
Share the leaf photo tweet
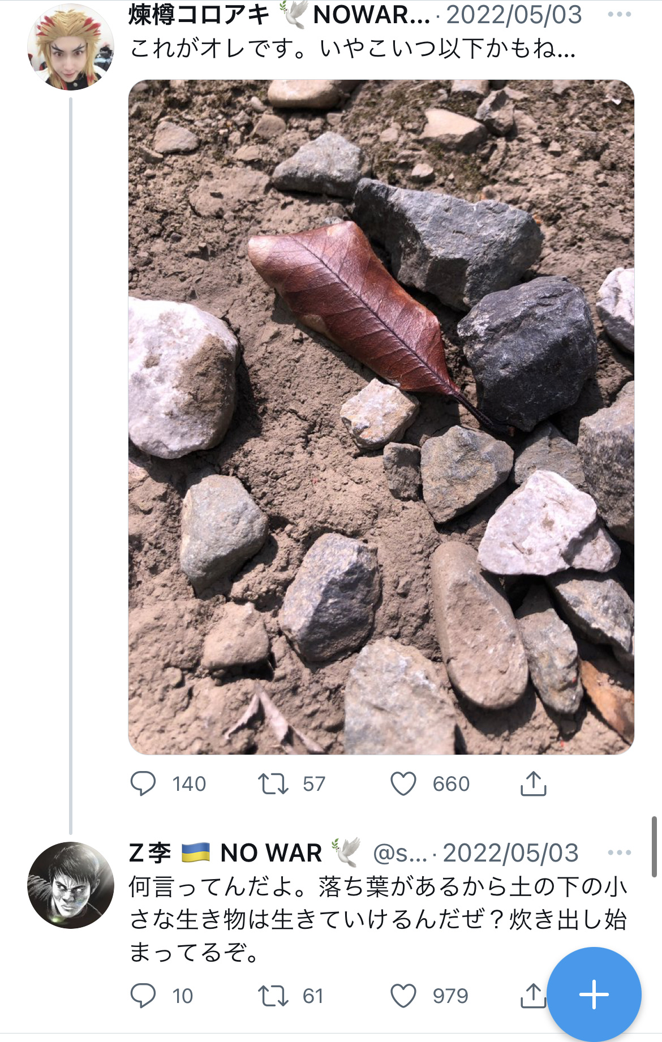[x=533, y=783]
